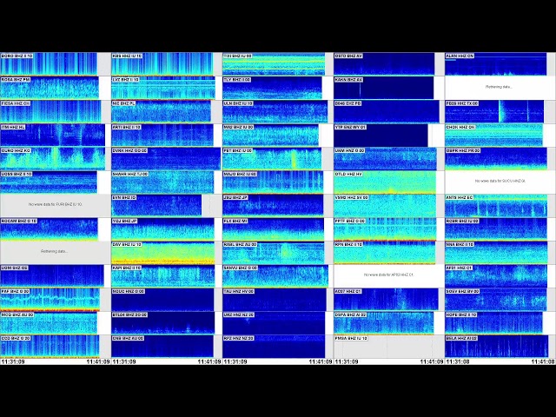The image size is (556, 417).
Task: Click the MA2 BHZ IU 00 spectrogram
Action: [270, 135]
